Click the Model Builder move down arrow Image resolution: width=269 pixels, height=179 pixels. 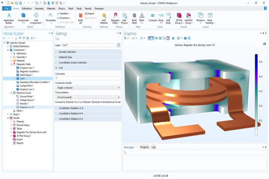16,38
